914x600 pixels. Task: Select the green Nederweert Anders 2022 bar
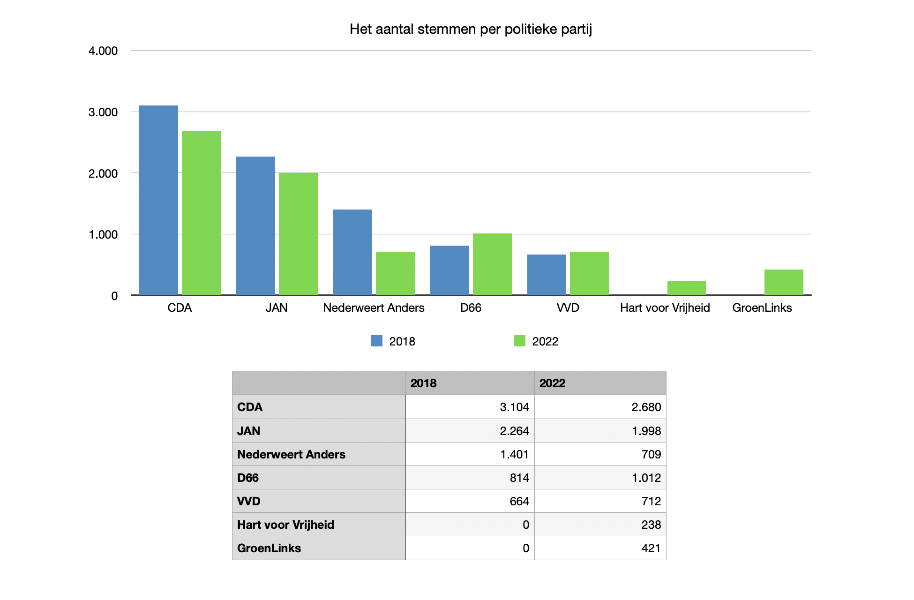tap(395, 273)
